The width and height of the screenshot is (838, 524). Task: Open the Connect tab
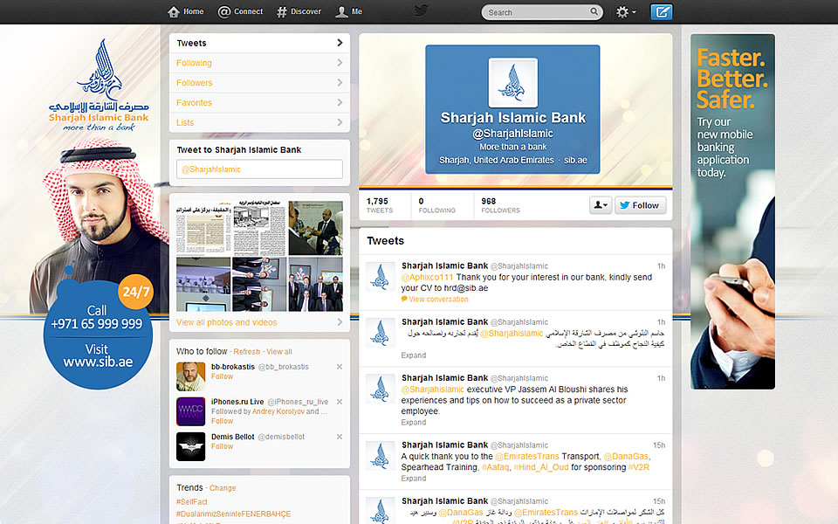coord(240,12)
